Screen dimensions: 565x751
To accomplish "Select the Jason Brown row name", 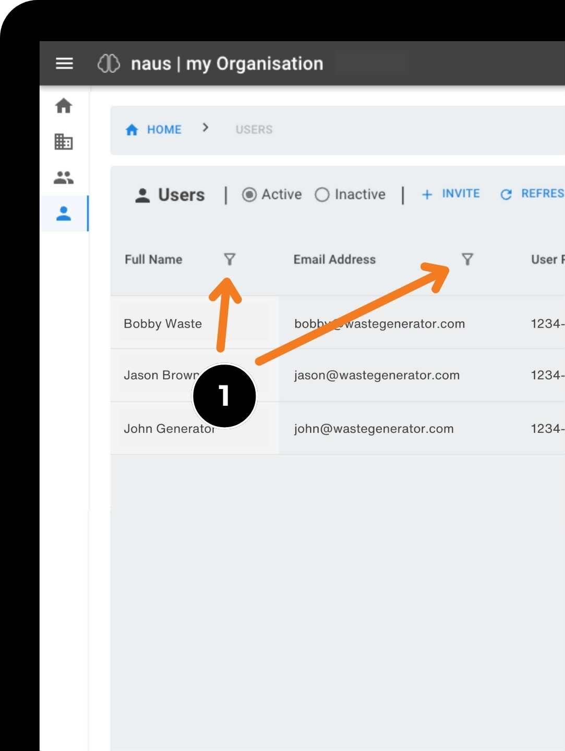I will [x=162, y=375].
